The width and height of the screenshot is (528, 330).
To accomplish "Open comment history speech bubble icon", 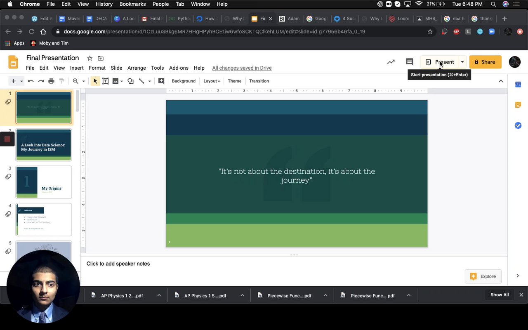I will [409, 62].
